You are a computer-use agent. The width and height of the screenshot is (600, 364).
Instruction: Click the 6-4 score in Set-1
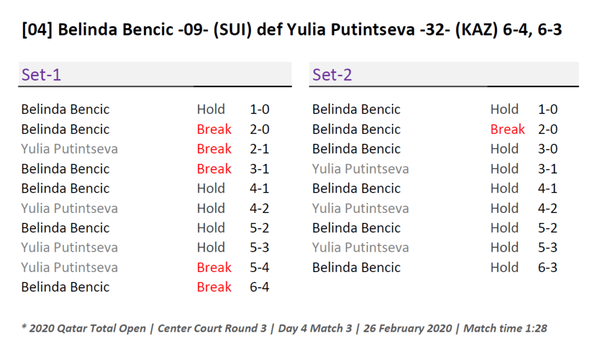[260, 287]
